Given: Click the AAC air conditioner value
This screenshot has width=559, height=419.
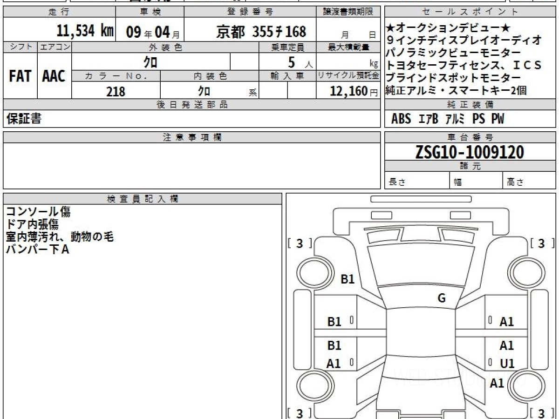Looking at the screenshot, I should pos(54,76).
